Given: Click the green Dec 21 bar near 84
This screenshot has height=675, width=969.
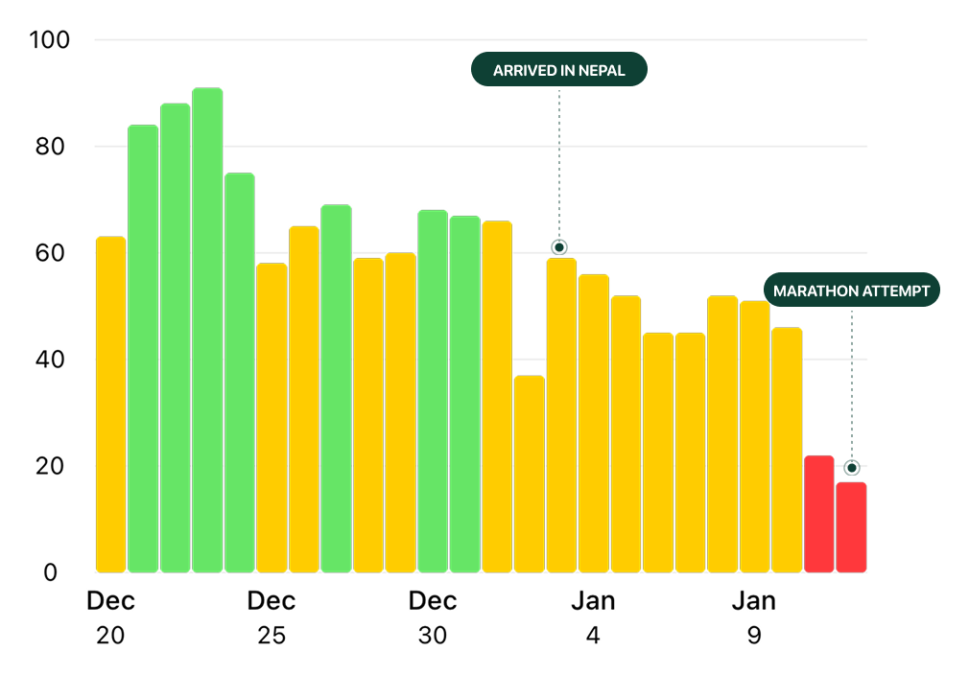Looking at the screenshot, I should [x=143, y=349].
